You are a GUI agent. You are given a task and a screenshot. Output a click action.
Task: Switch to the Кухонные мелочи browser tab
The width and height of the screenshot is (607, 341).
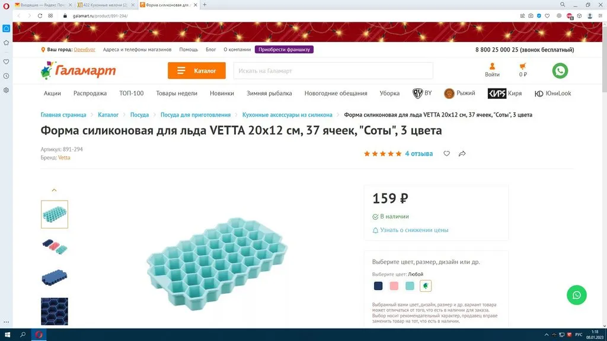(x=106, y=5)
